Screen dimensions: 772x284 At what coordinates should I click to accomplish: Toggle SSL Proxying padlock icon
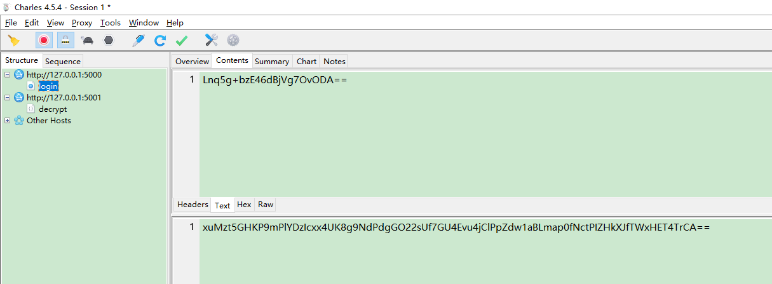65,40
